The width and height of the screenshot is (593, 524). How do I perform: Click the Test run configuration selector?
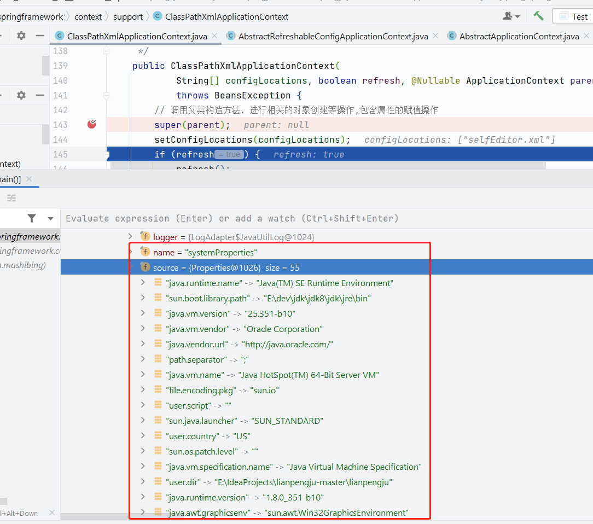[573, 16]
